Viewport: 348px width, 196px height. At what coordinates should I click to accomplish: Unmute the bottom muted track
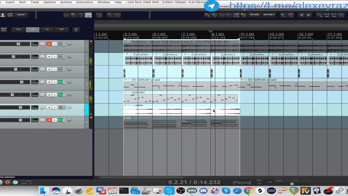49,120
